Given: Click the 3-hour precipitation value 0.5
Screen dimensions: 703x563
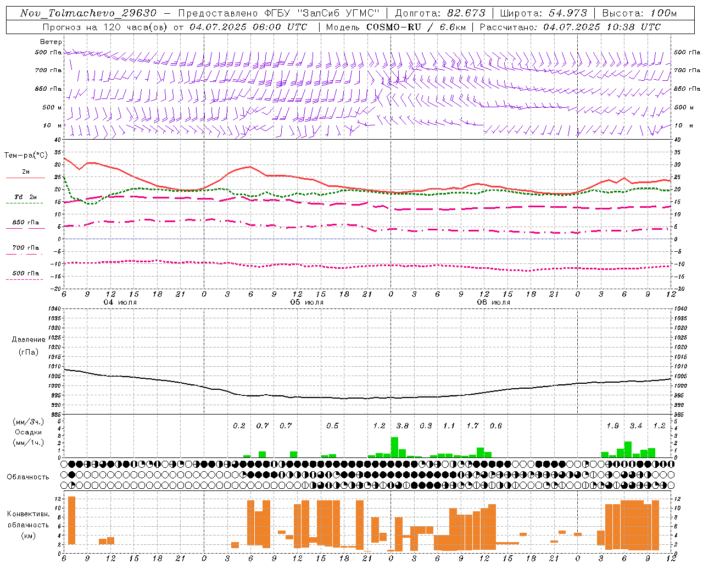Looking at the screenshot, I should (332, 426).
